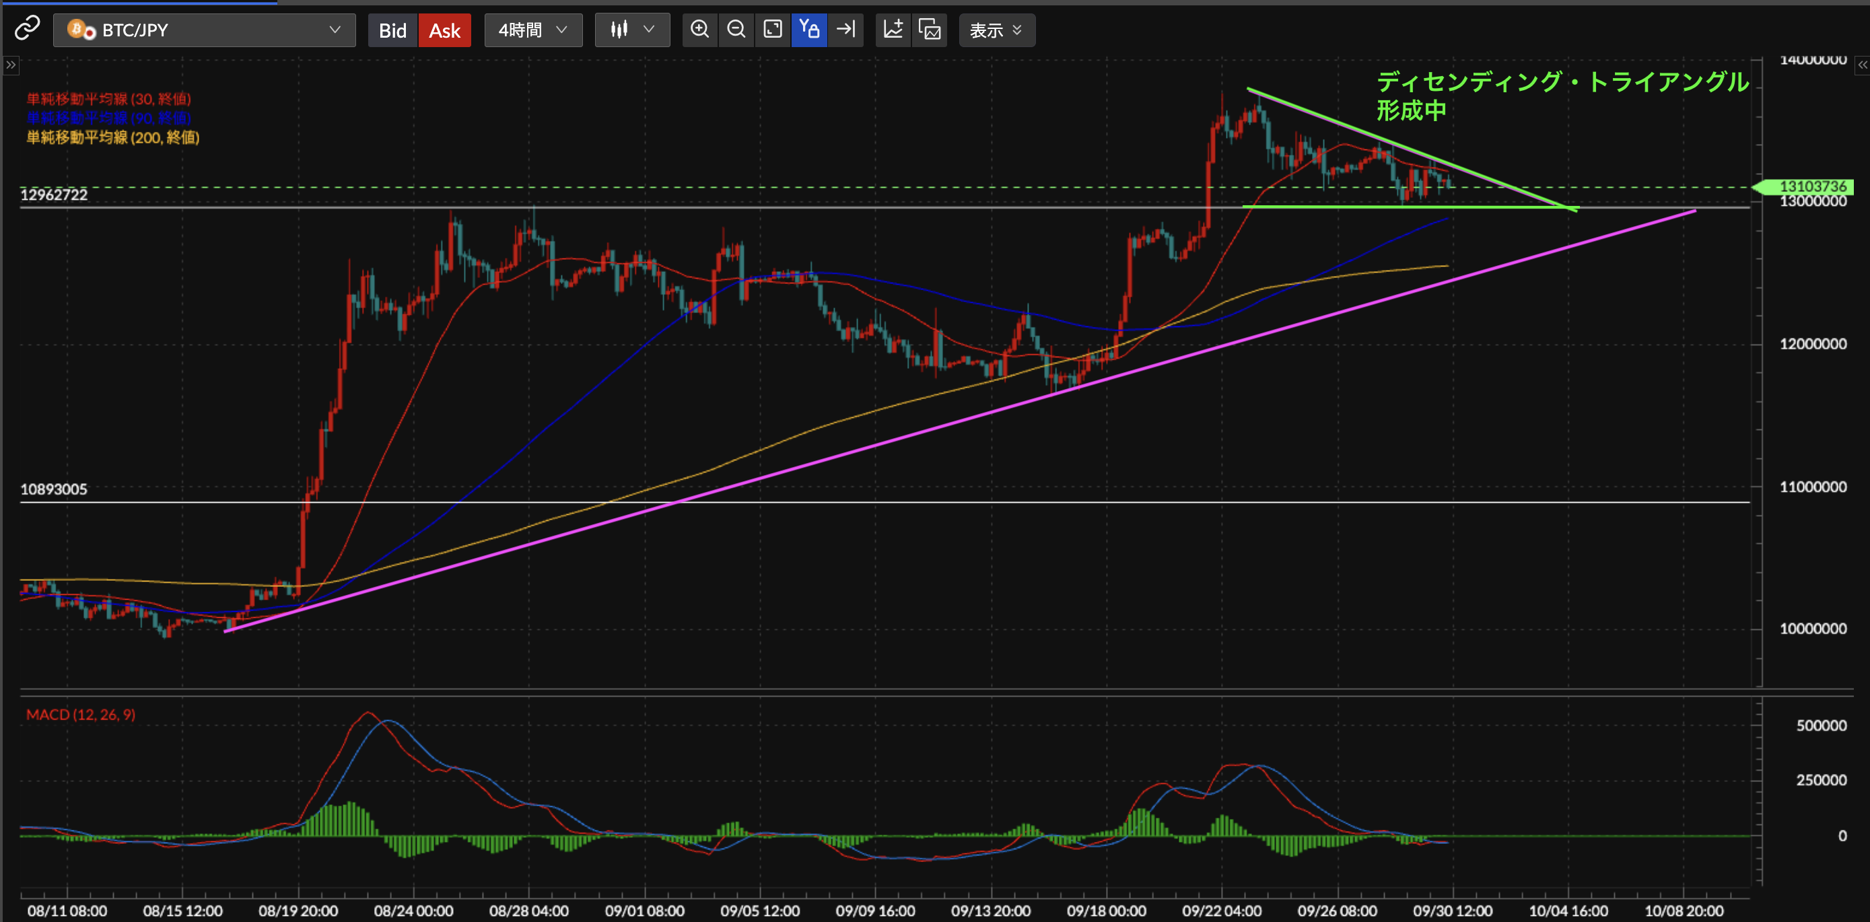The height and width of the screenshot is (922, 1870).
Task: Fit chart to full view icon
Action: coord(773,30)
